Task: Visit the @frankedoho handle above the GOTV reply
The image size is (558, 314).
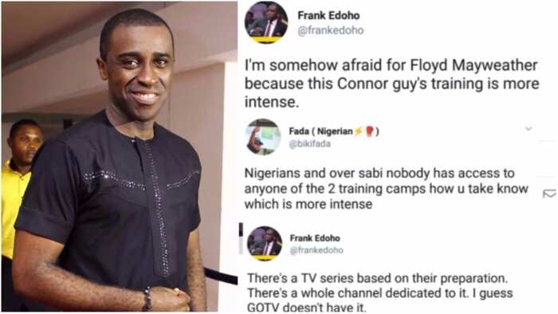Action: pos(316,250)
